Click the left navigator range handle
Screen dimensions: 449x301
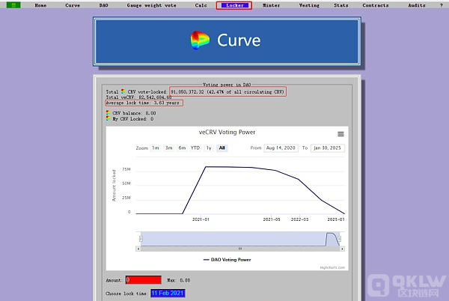[141, 239]
